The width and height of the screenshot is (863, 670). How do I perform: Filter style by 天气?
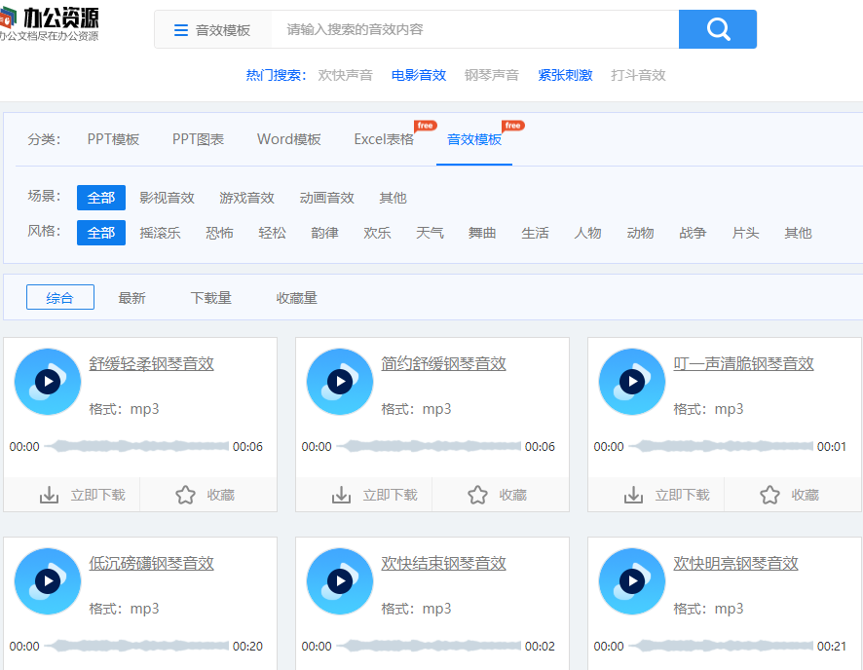430,233
